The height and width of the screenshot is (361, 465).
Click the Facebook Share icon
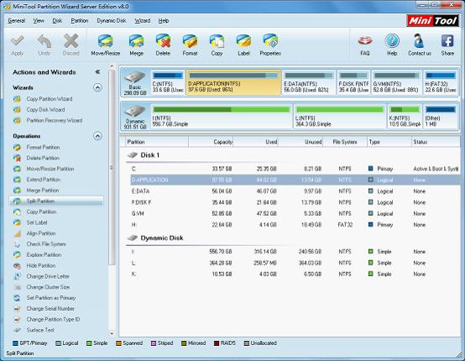pyautogui.click(x=447, y=44)
